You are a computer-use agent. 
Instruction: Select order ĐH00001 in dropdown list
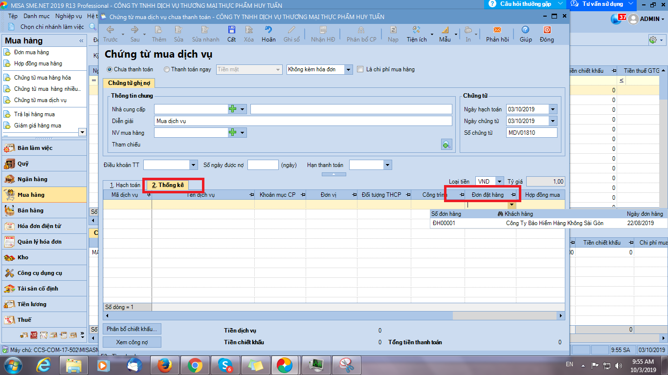pos(548,223)
